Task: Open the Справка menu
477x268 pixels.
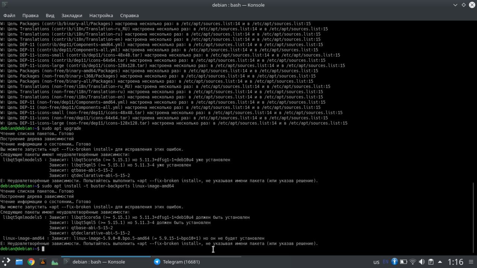Action: 129,15
